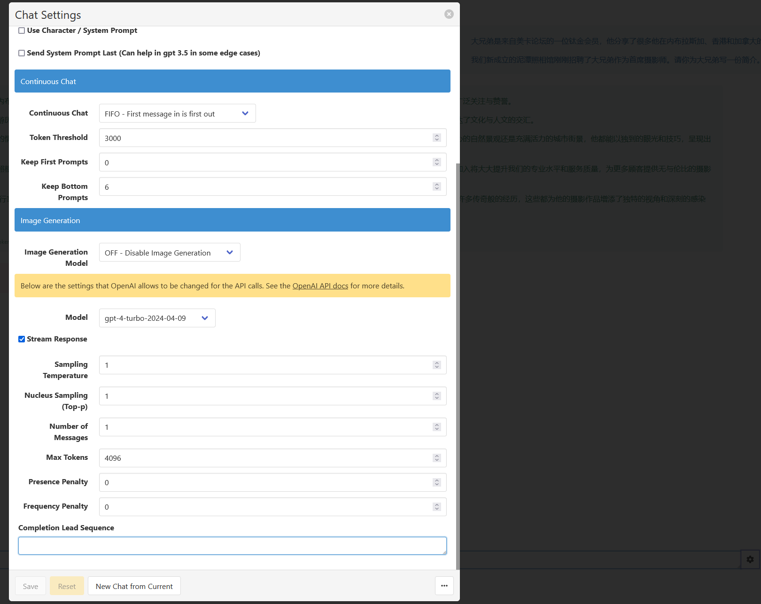Focus the Completion Lead Sequence text box
Screen dimensions: 761x604
pyautogui.click(x=232, y=546)
